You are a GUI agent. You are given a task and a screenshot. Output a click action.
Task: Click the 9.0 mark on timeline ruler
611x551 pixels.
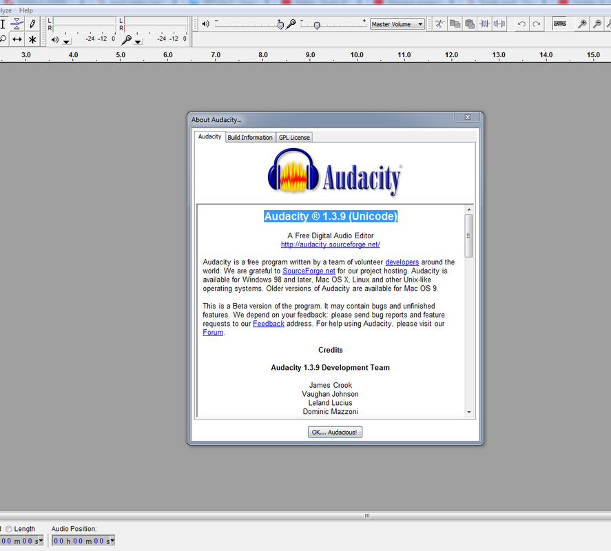coord(310,55)
